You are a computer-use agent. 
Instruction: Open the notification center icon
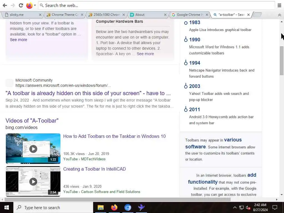[x=275, y=207]
